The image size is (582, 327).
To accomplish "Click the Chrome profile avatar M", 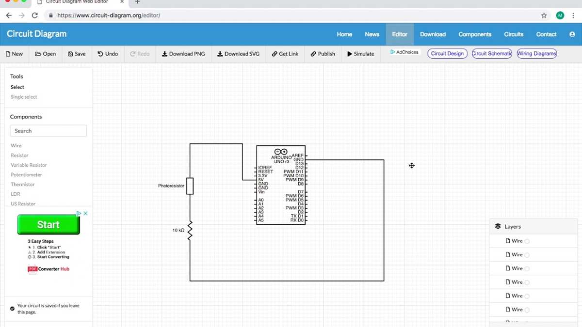I will tap(560, 16).
